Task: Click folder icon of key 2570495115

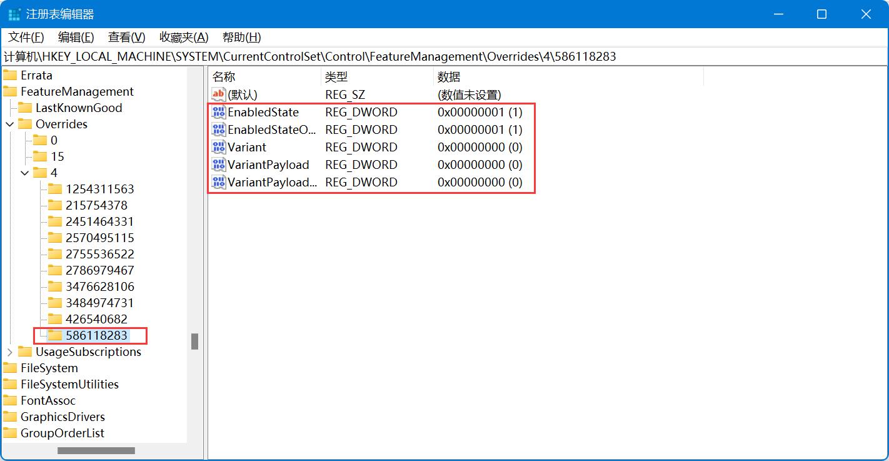Action: tap(55, 238)
